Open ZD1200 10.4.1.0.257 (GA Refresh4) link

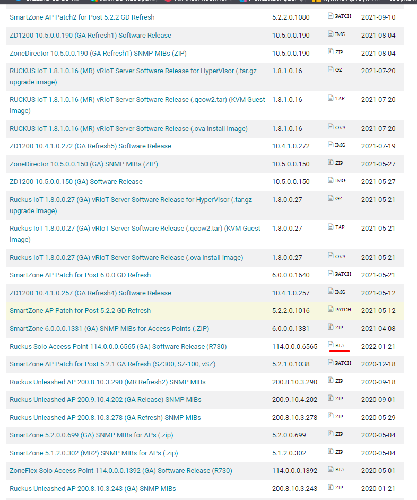tap(90, 293)
